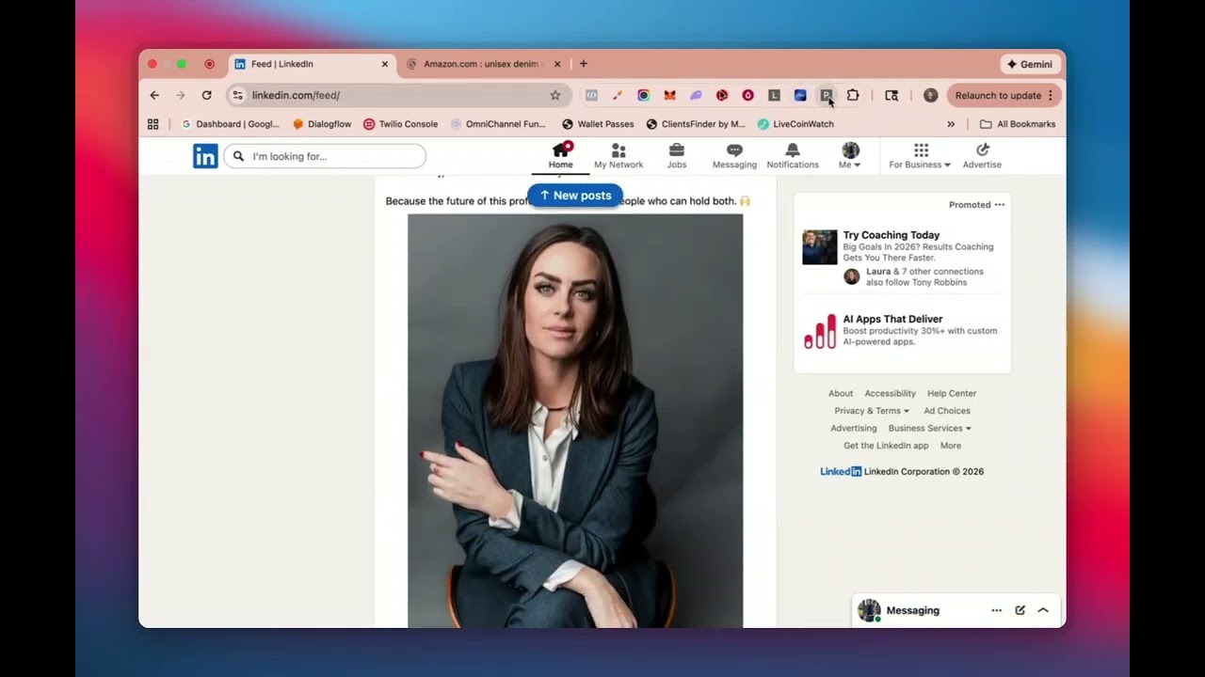Open Apps grid in bookmarks bar
1205x677 pixels.
153,124
